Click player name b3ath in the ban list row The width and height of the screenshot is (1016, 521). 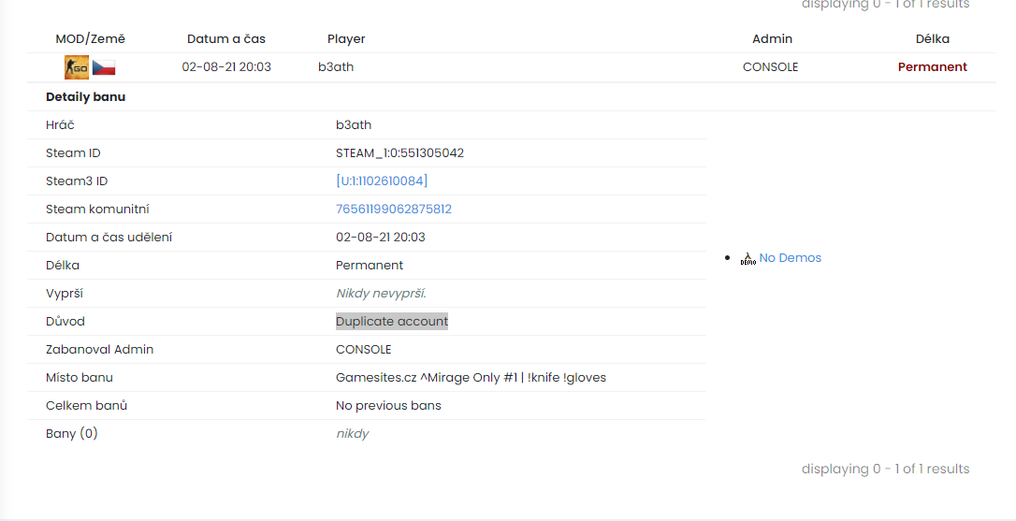tap(336, 66)
